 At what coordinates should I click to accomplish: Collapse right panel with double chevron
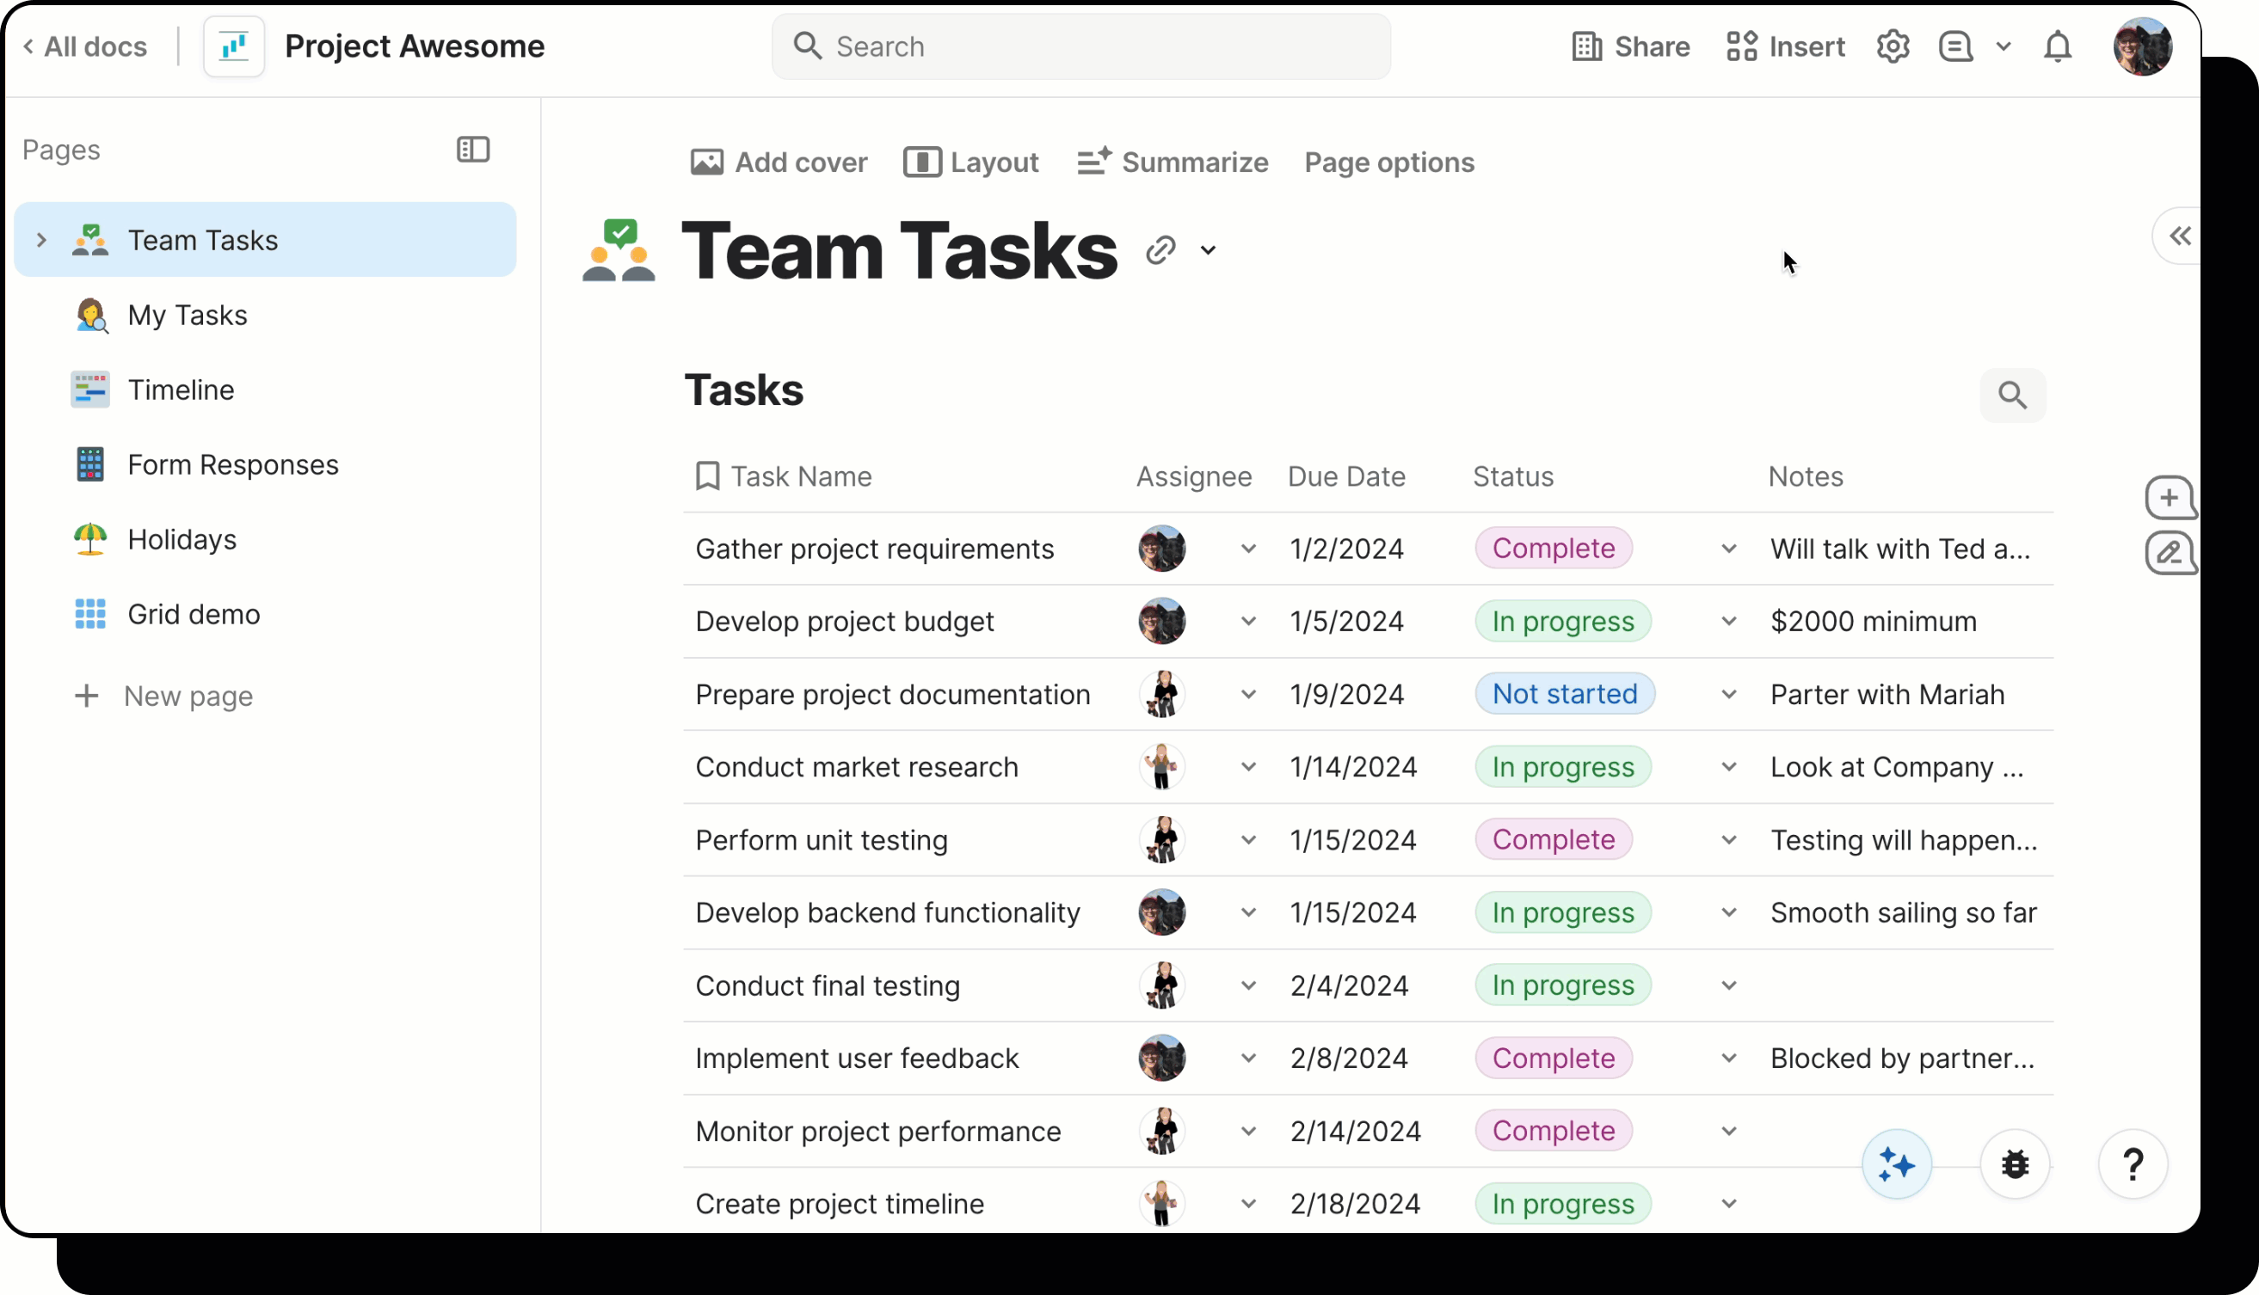click(x=2179, y=236)
